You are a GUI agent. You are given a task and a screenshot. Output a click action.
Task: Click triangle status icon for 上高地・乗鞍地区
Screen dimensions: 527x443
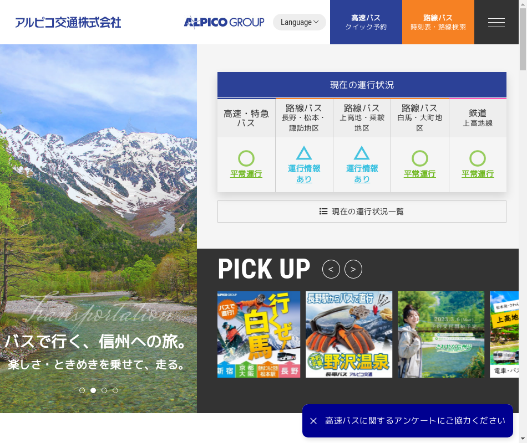(x=362, y=153)
